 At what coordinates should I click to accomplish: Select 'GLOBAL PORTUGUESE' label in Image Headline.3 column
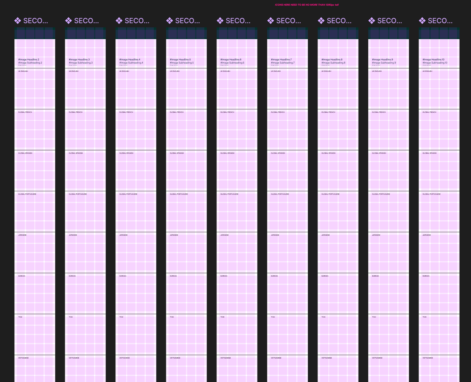point(78,194)
